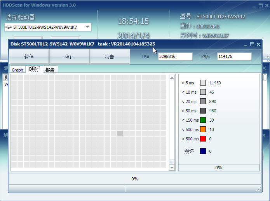Click the 460 count value
Image resolution: width=270 pixels, height=201 pixels.
point(213,111)
